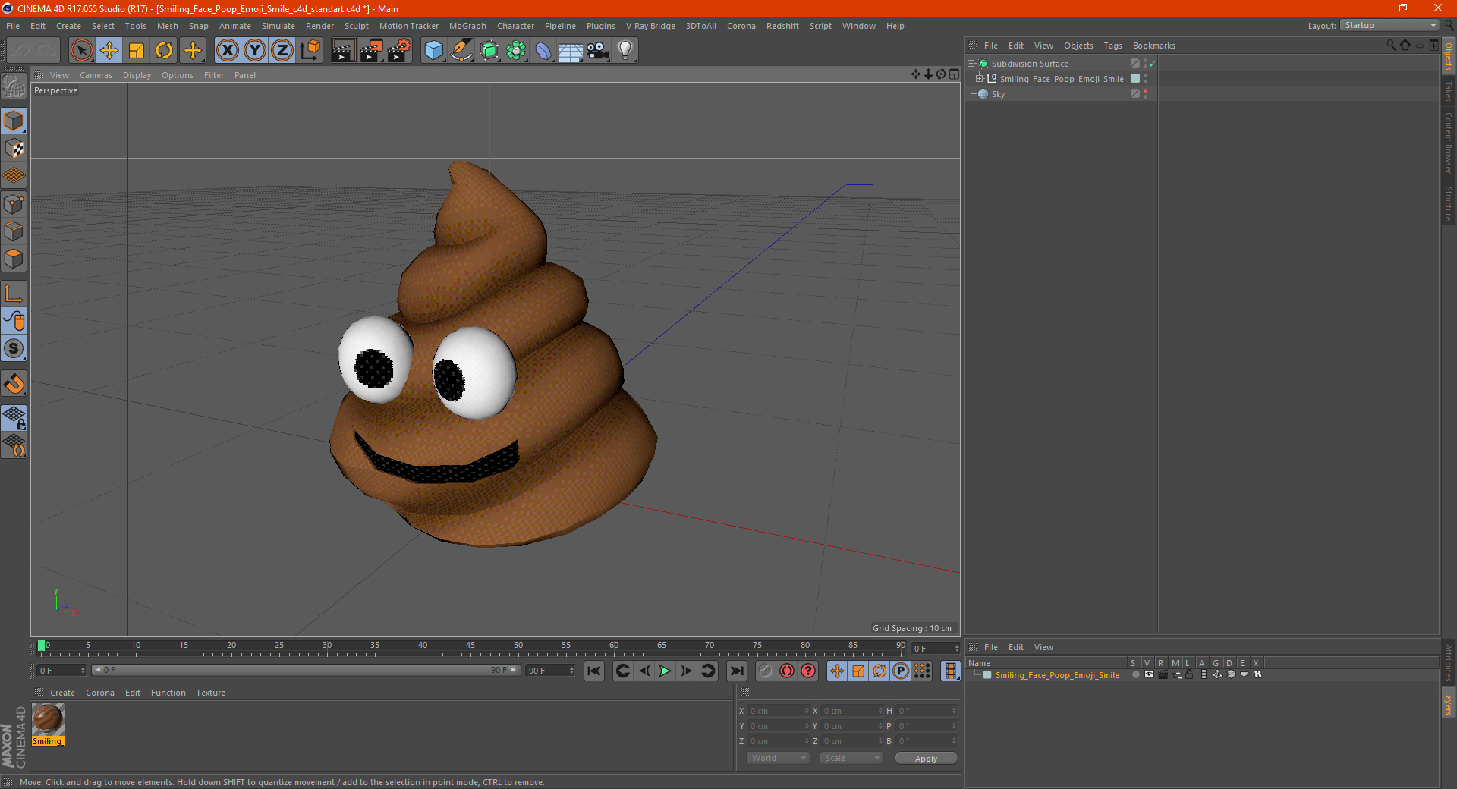Click the preview range slider bar
Image resolution: width=1457 pixels, height=789 pixels.
coord(306,670)
